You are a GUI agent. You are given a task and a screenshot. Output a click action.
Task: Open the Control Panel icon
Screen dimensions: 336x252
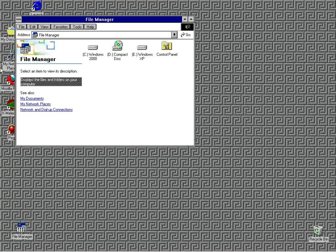(167, 46)
